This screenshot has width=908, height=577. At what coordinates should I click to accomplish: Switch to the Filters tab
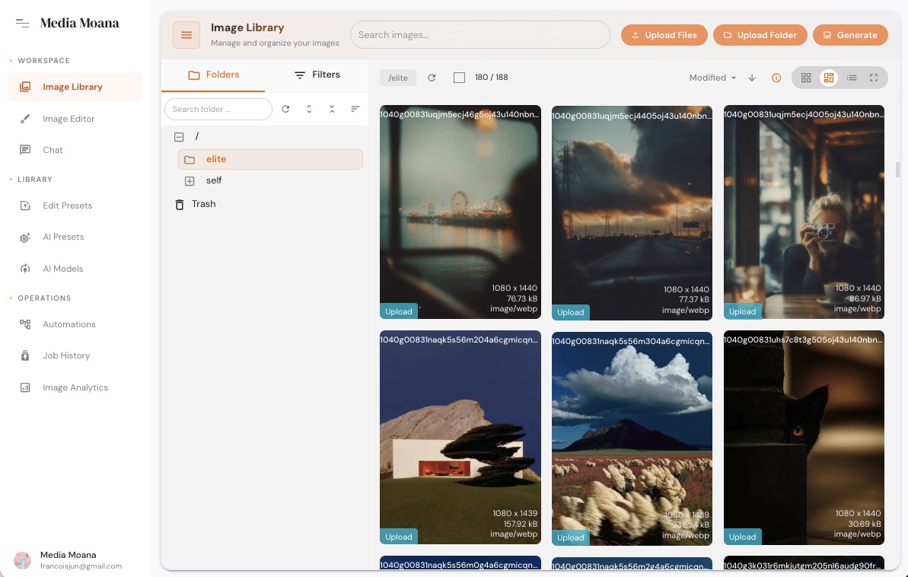coord(317,75)
